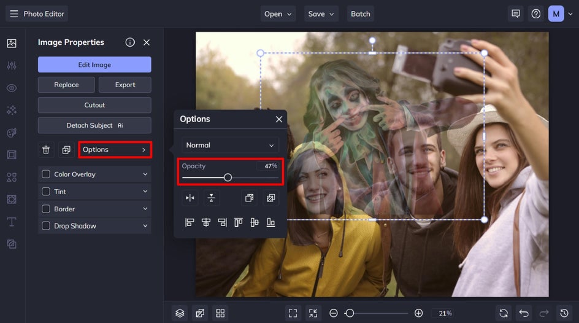
Task: Open the Photo Editor hamburger menu
Action: point(13,14)
